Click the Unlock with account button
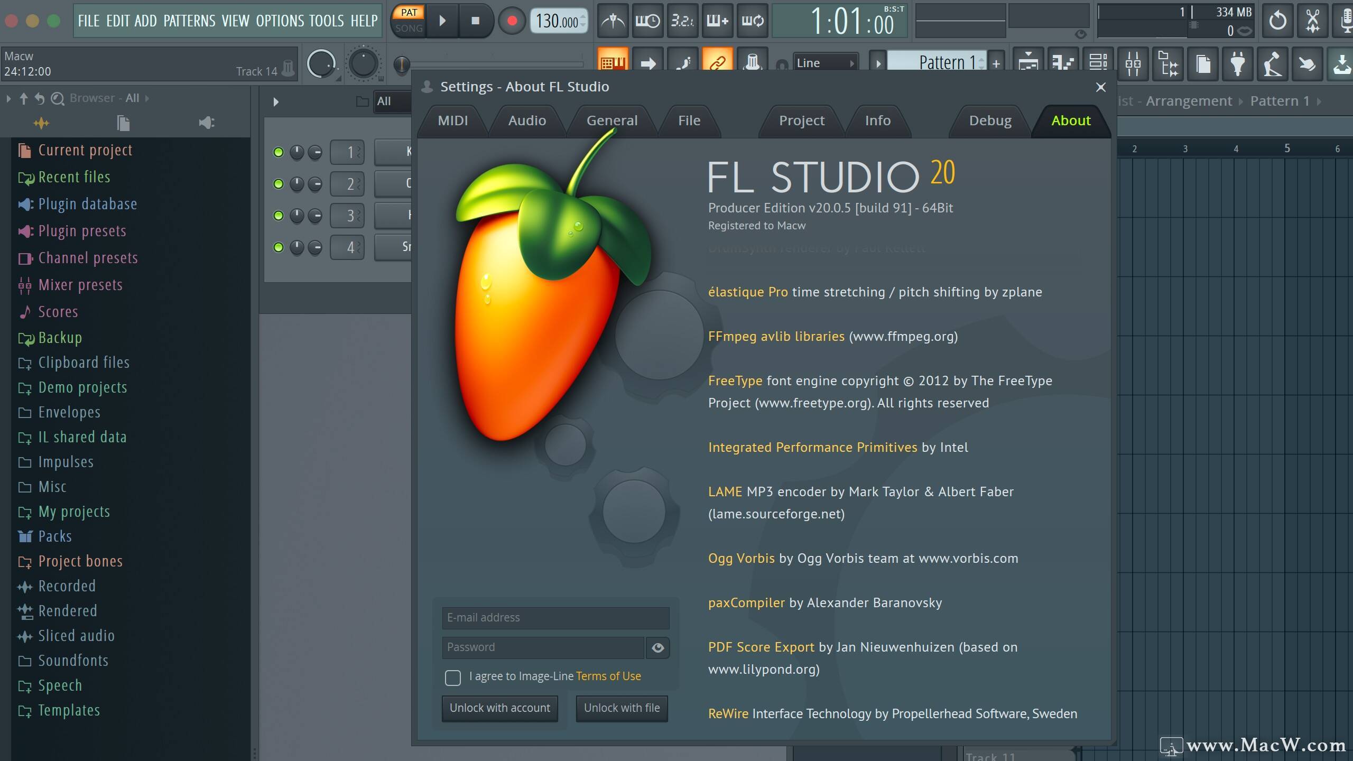Image resolution: width=1353 pixels, height=761 pixels. (x=500, y=708)
